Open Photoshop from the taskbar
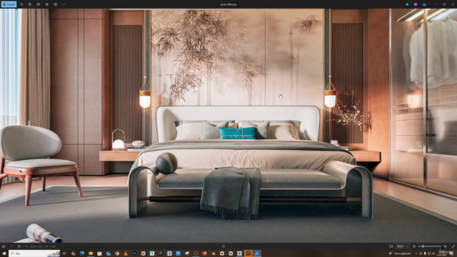 [135, 253]
